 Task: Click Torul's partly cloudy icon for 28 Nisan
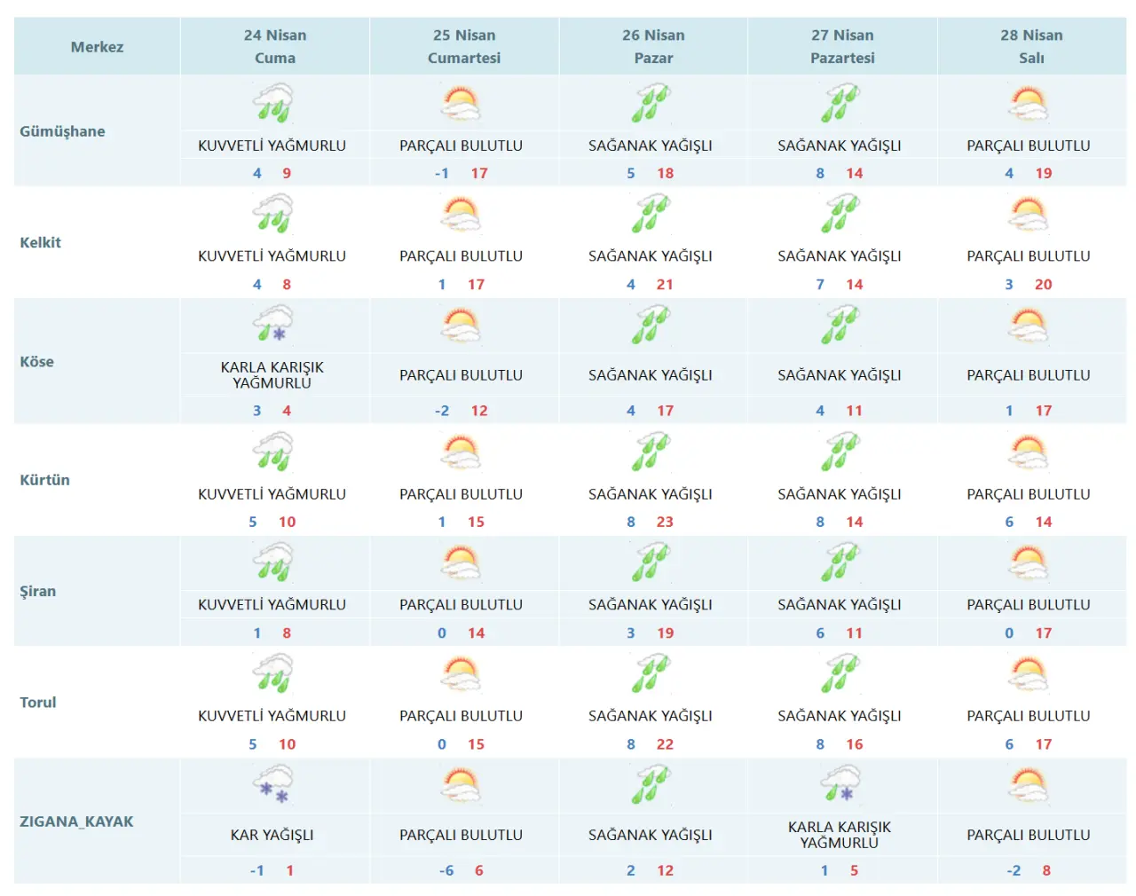(1029, 673)
